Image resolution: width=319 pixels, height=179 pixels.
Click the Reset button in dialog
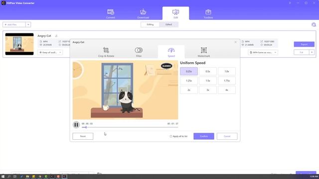83,136
